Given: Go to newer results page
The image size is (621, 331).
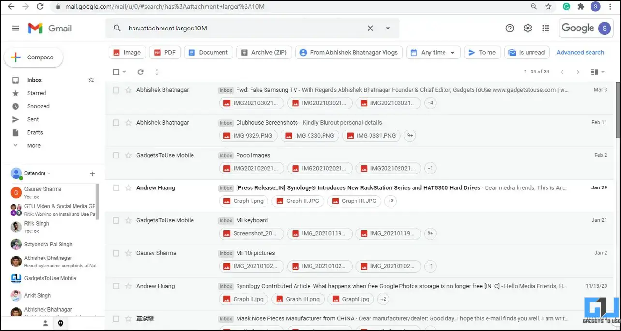Looking at the screenshot, I should pos(562,72).
